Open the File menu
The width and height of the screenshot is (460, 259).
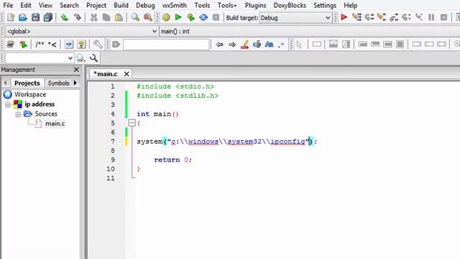(8, 5)
